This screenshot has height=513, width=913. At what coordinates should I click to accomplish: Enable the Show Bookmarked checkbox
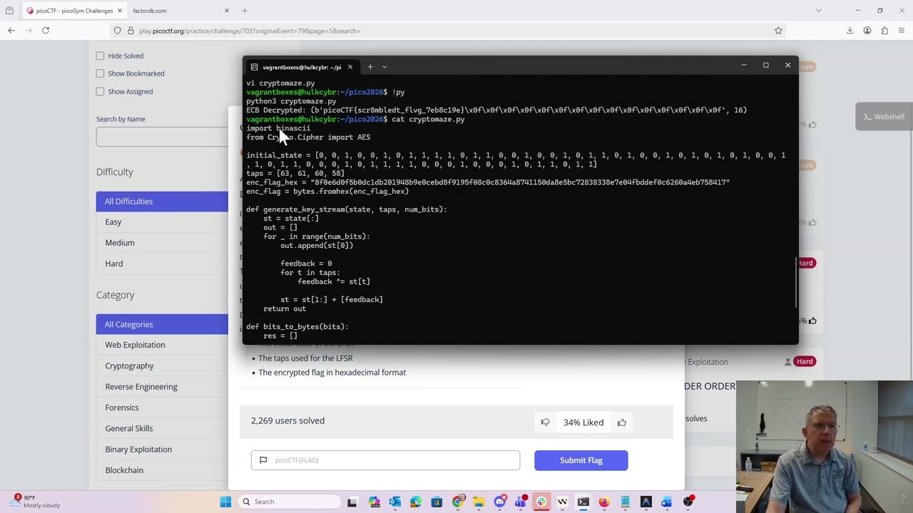point(100,73)
